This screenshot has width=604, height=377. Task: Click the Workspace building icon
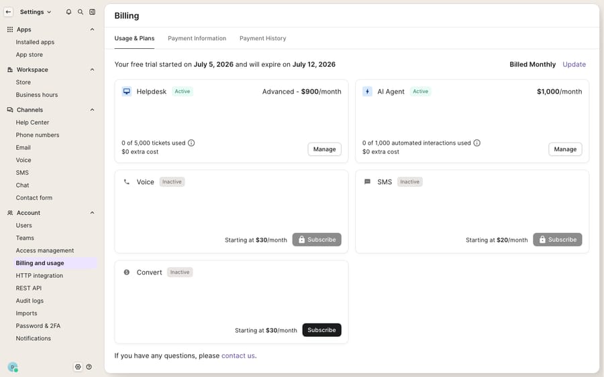point(10,70)
